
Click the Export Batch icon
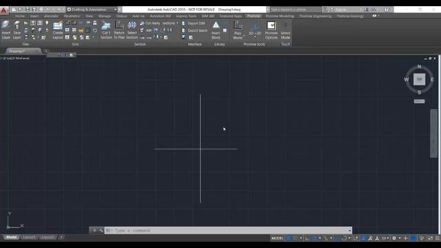tap(184, 30)
